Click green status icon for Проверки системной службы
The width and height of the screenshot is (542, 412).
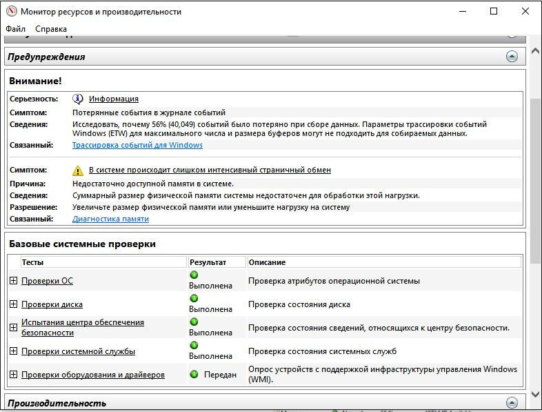(x=194, y=346)
